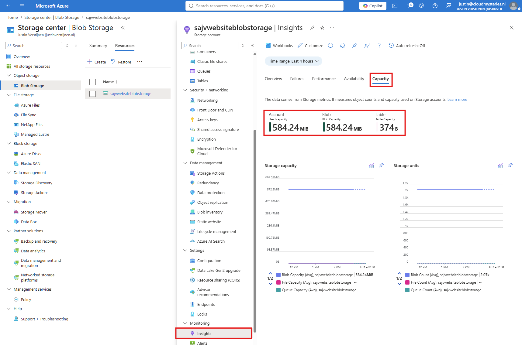Collapse the Object storage group
522x345 pixels.
pos(9,76)
